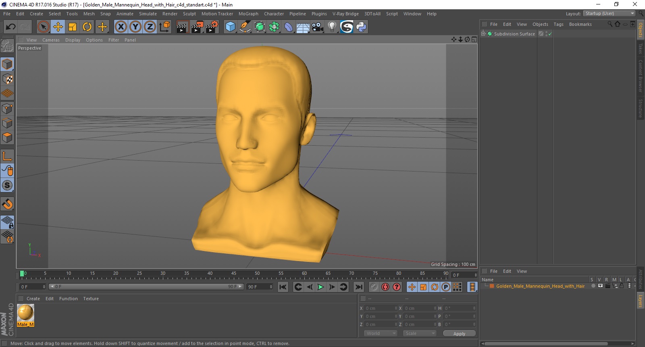Toggle Y axis lock
This screenshot has height=347, width=645.
click(x=135, y=27)
